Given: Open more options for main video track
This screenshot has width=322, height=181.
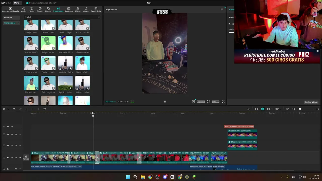Looking at the screenshot, I should point(20,158).
